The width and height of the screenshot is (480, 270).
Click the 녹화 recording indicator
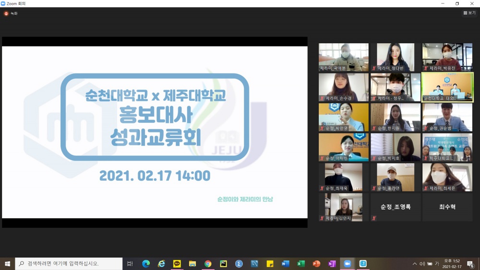point(11,13)
